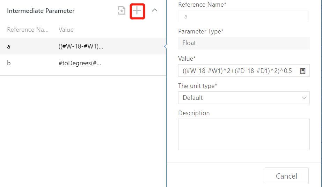Open the calculator icon in Value field

pyautogui.click(x=303, y=71)
